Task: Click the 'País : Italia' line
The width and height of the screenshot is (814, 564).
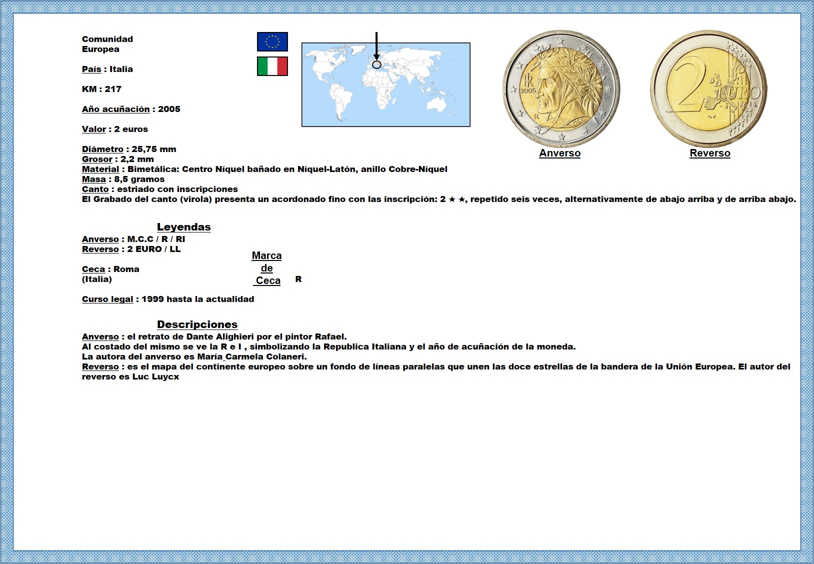Action: click(x=107, y=69)
